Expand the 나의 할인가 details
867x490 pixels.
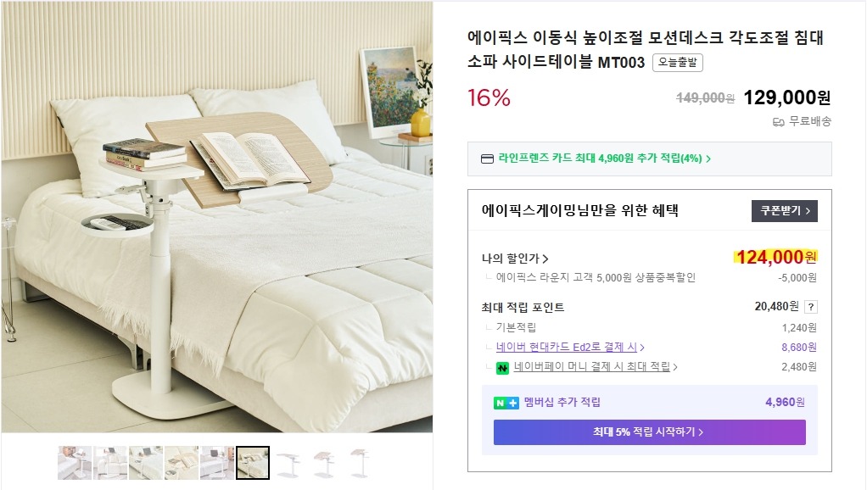tap(515, 259)
